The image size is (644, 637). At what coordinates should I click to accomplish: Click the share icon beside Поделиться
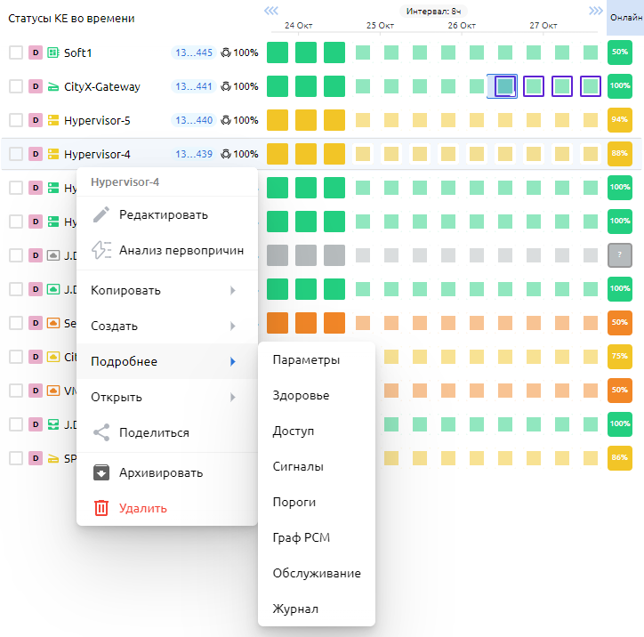click(101, 432)
